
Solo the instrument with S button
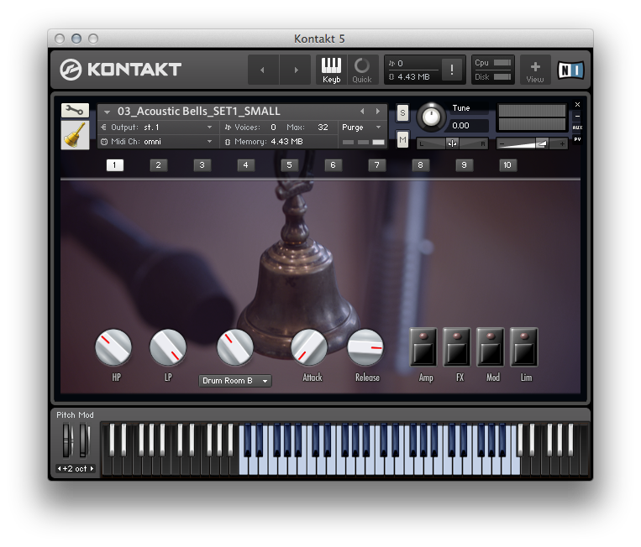point(402,112)
